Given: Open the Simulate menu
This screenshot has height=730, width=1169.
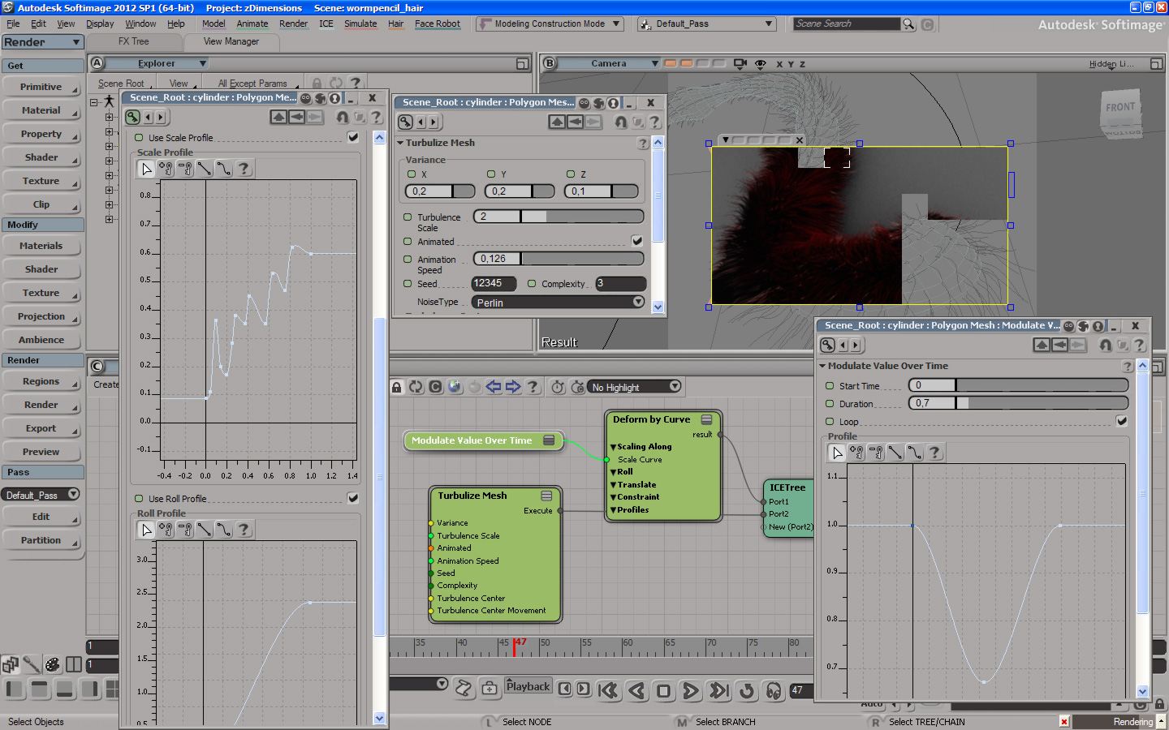Looking at the screenshot, I should point(360,24).
